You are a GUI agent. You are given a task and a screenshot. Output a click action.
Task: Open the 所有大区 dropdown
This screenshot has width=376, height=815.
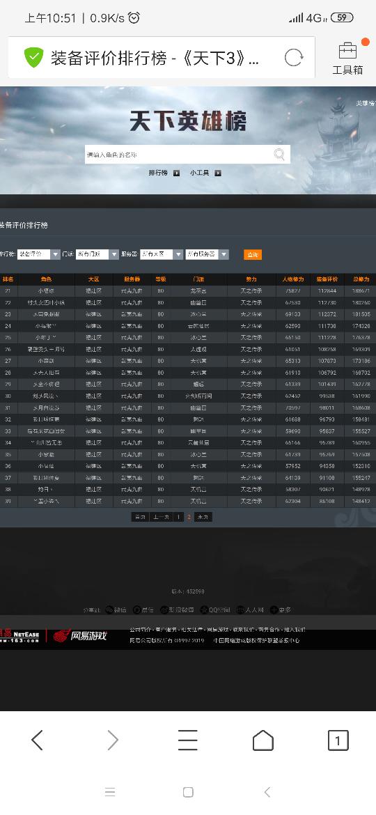point(162,254)
